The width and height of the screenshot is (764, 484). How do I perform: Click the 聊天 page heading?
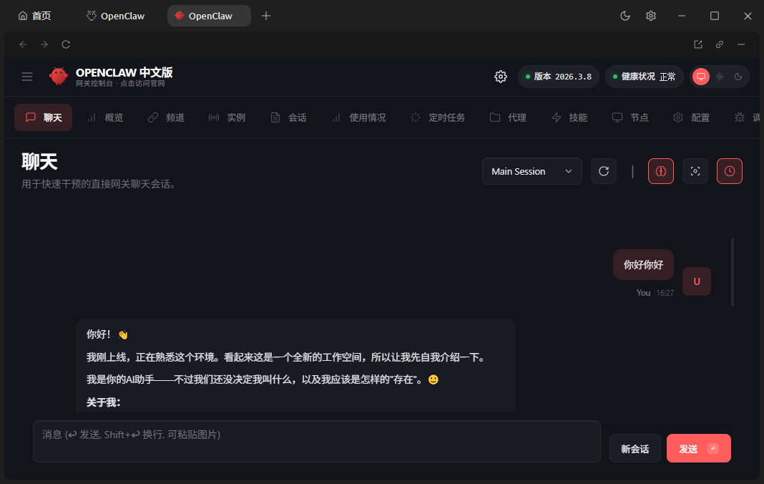40,162
